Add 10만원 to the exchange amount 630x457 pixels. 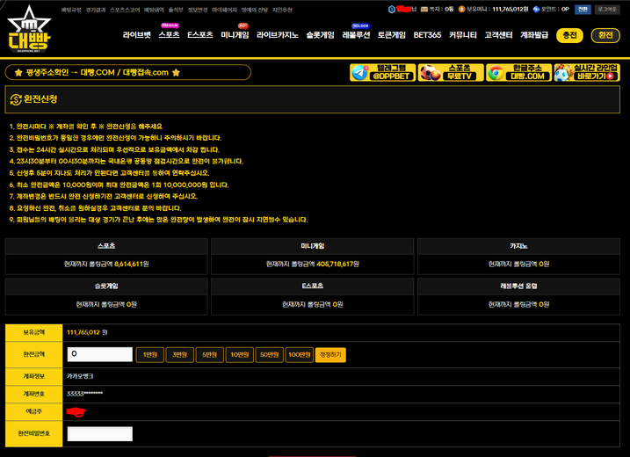(x=240, y=355)
